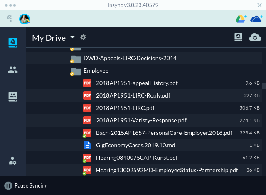The width and height of the screenshot is (266, 195).
Task: Add a Google Drive account
Action: pos(241,19)
